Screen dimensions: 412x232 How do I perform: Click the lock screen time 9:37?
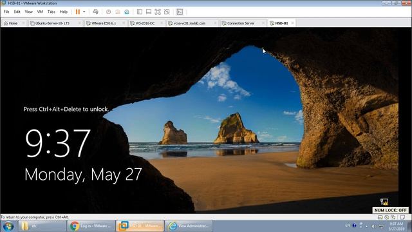58,143
